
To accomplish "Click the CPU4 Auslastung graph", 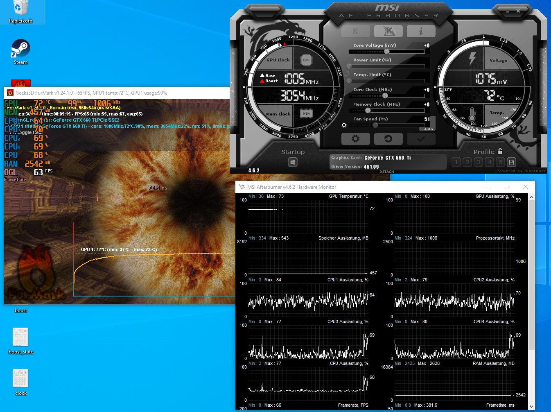I will click(454, 342).
